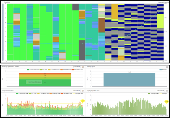Click the yellow average marker on Composite Joint Time
Screen dimensions: 170x118
click(x=83, y=101)
